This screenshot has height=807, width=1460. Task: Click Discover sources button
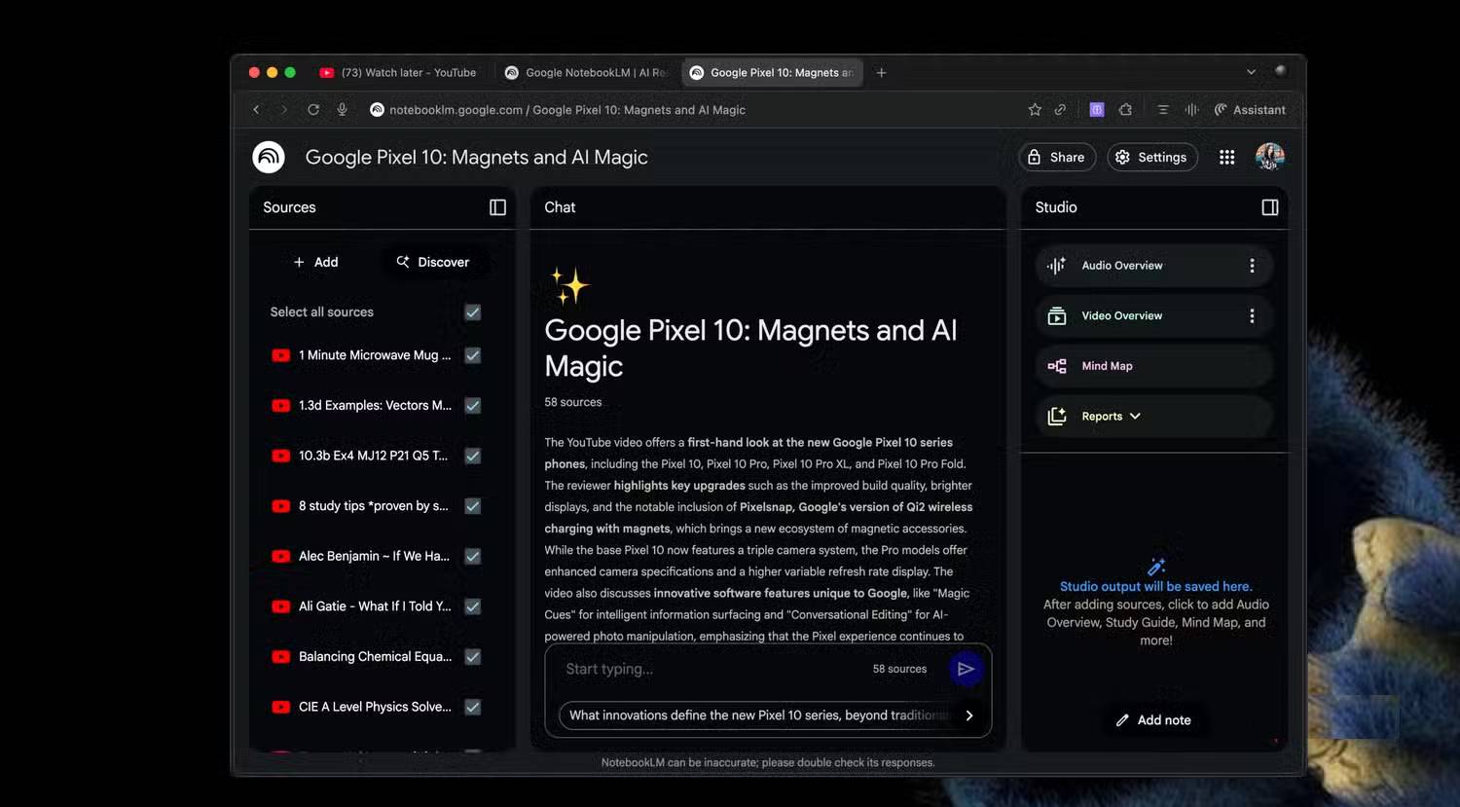(x=433, y=262)
